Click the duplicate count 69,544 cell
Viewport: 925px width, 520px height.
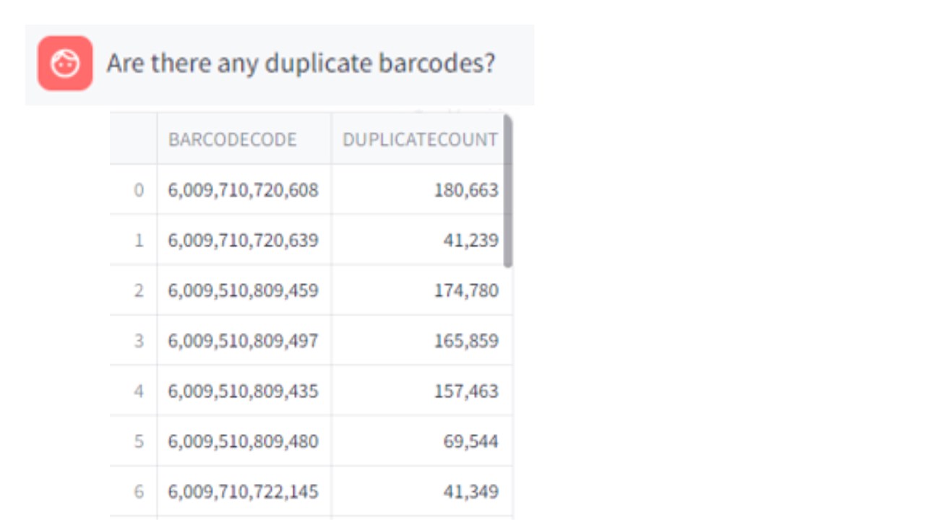[x=470, y=441]
